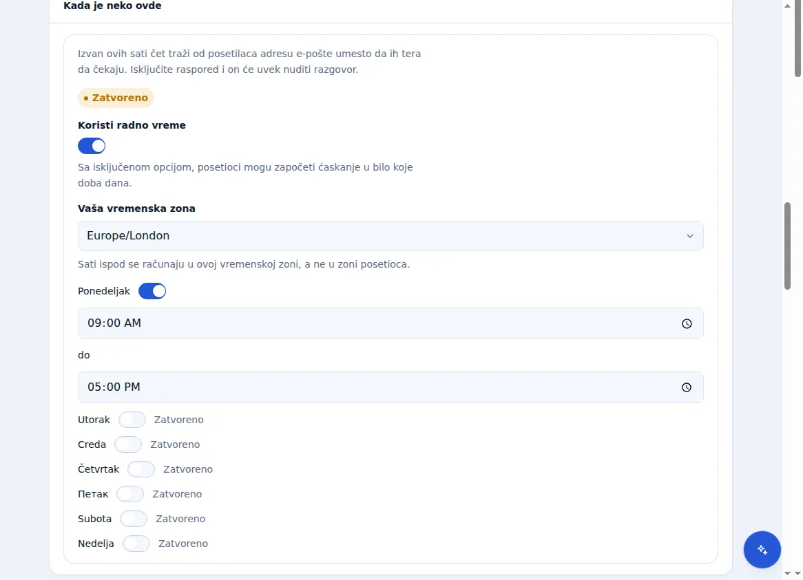Click the Utorak day label
This screenshot has width=803, height=580.
(x=94, y=420)
